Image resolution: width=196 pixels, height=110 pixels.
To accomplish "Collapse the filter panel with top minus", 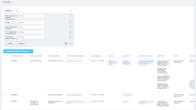I will click(x=71, y=11).
